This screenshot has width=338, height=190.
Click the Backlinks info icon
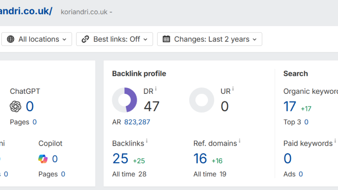click(x=147, y=141)
